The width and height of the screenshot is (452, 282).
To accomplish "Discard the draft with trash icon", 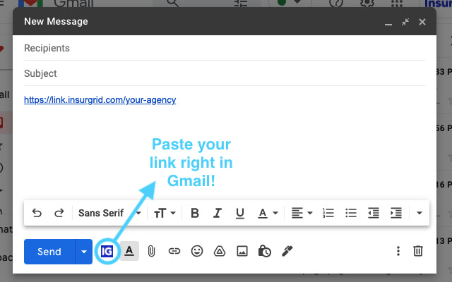I will (418, 251).
